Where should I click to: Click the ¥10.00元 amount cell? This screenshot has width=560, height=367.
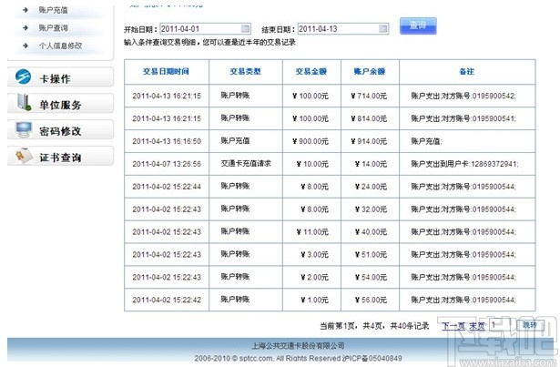click(x=312, y=164)
